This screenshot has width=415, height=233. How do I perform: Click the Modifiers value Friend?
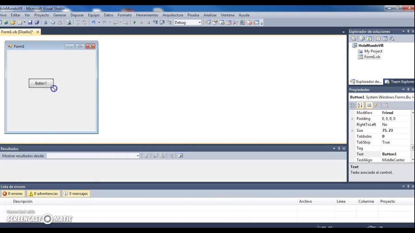click(x=387, y=113)
